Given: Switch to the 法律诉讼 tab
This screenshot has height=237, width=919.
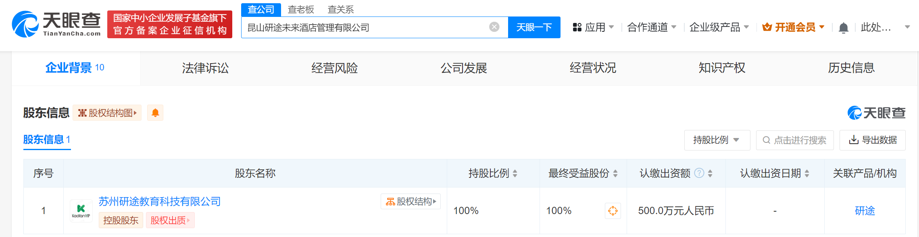Looking at the screenshot, I should click(x=205, y=68).
